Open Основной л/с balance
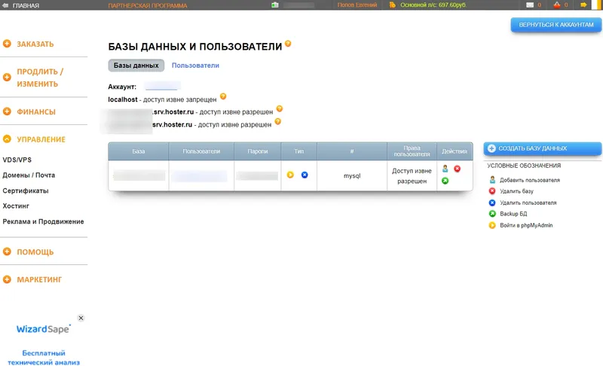Viewport: 603px width, 366px height. (433, 5)
